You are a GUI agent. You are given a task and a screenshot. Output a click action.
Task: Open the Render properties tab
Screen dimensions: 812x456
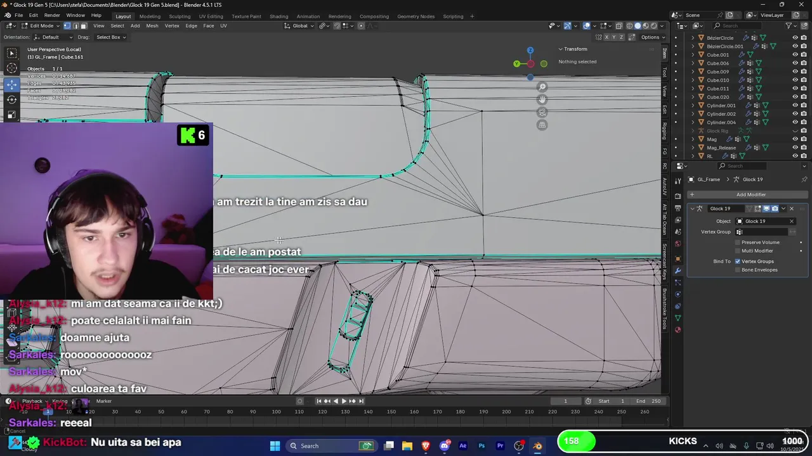click(x=678, y=196)
